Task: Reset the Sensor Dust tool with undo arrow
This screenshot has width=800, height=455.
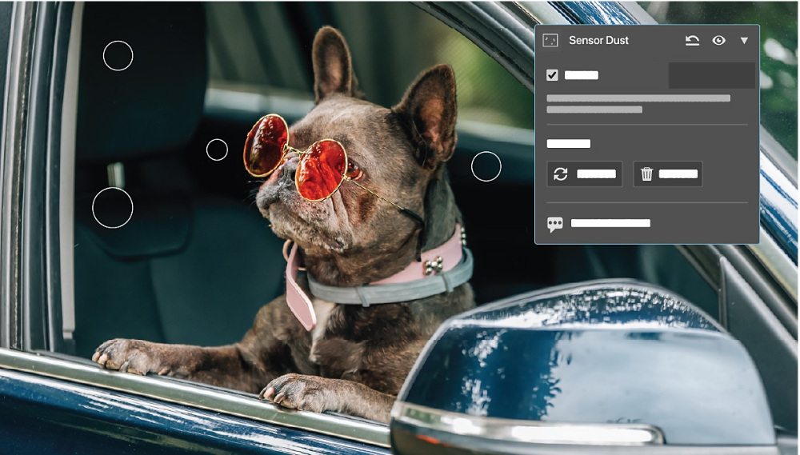Action: pos(693,41)
